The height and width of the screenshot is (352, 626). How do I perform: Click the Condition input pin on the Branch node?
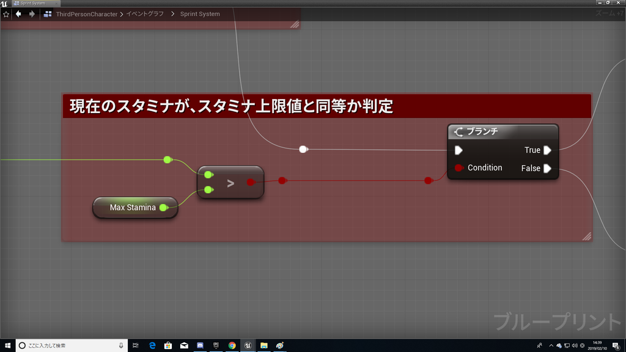pos(458,167)
